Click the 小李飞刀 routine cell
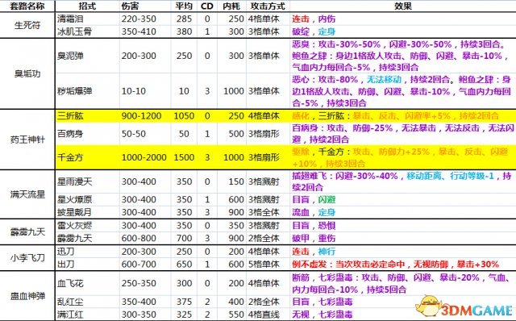The image size is (516, 321). click(x=27, y=258)
